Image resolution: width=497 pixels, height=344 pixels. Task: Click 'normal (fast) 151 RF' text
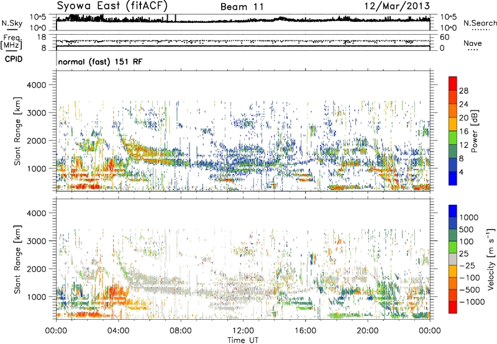point(101,61)
